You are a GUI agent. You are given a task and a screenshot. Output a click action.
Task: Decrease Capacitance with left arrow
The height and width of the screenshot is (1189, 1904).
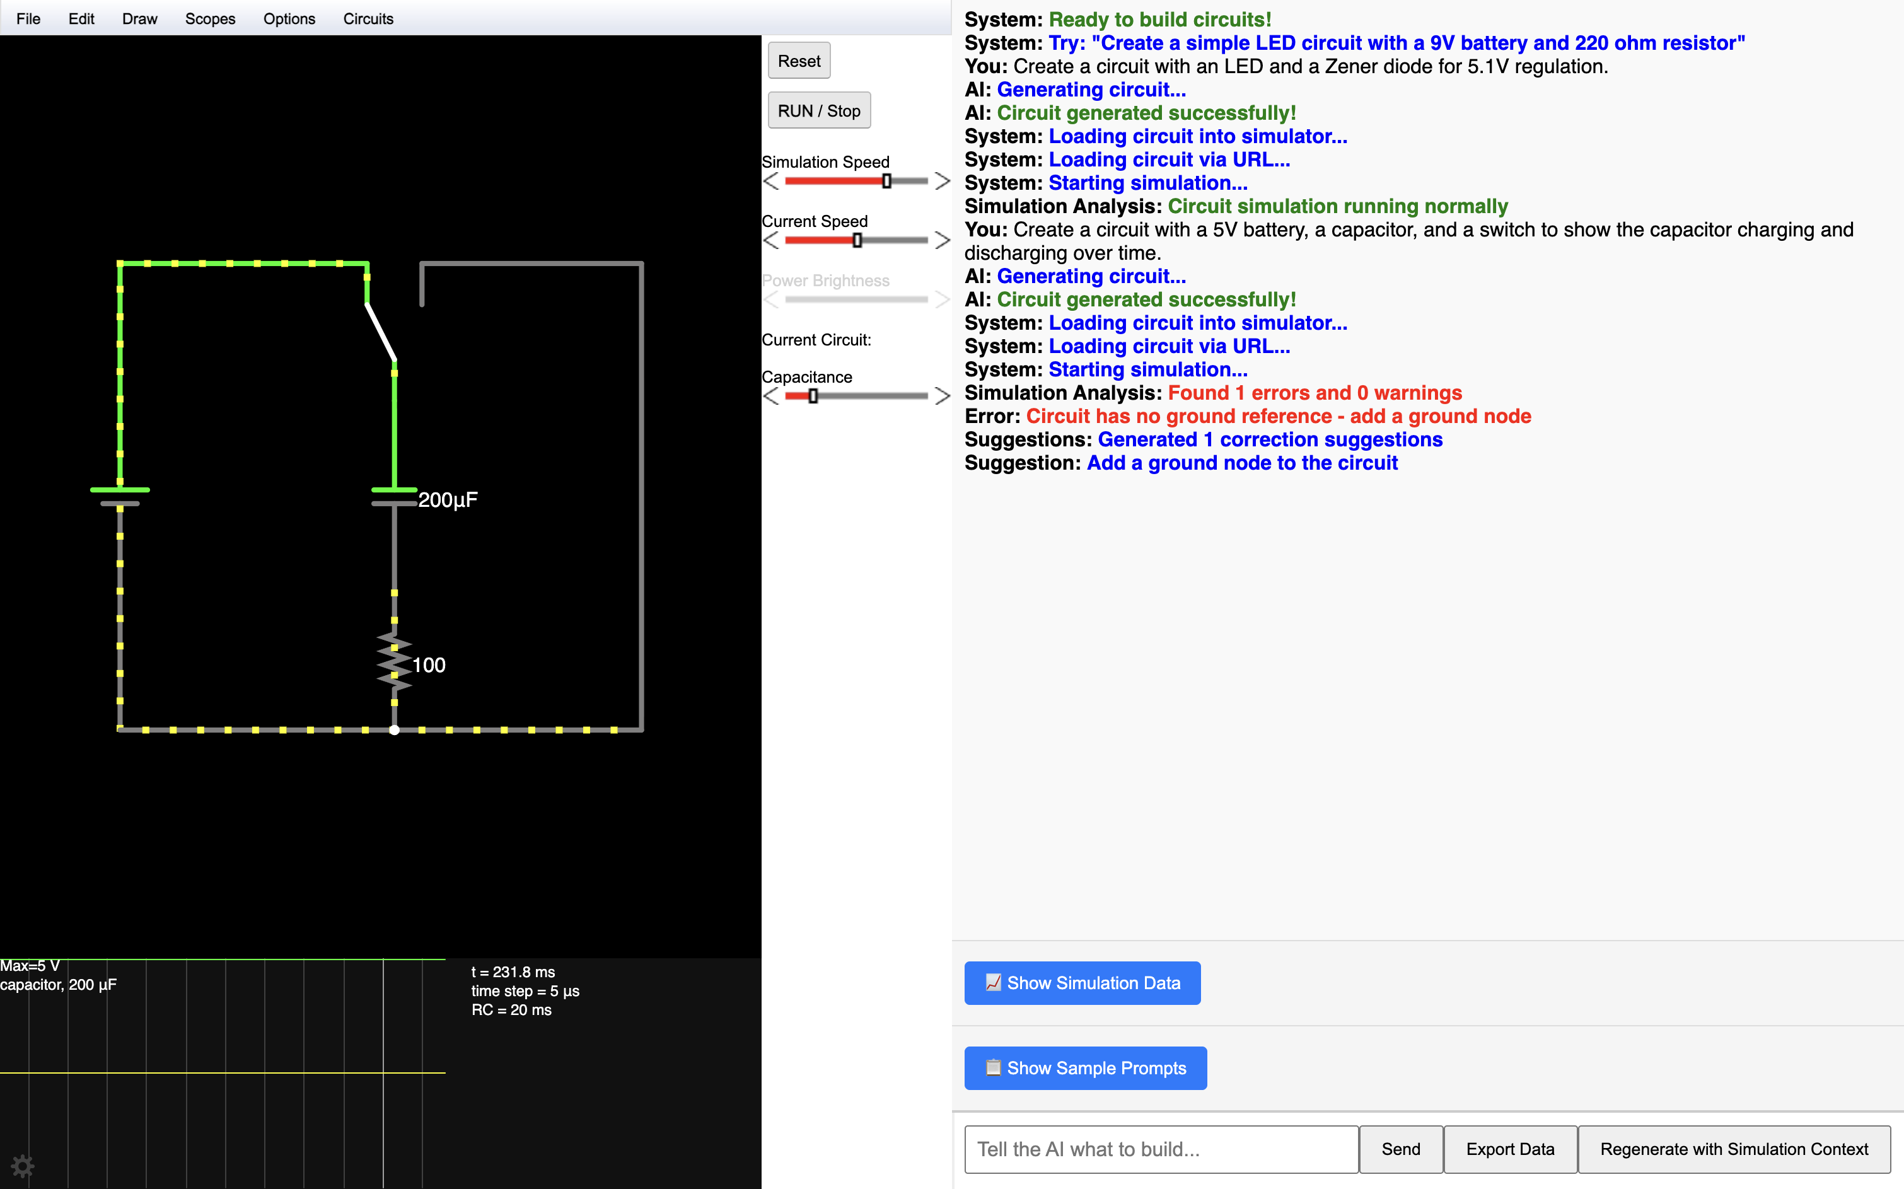coord(770,397)
